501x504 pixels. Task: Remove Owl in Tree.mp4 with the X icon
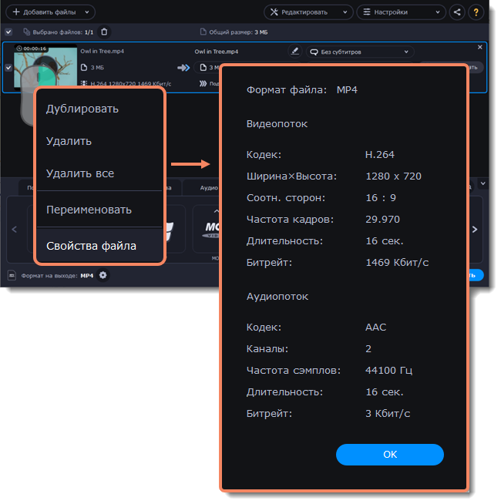pos(480,47)
